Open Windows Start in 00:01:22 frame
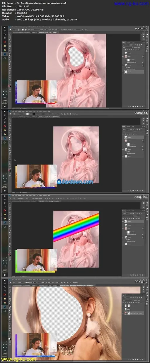The image size is (150, 363). coord(5,27)
